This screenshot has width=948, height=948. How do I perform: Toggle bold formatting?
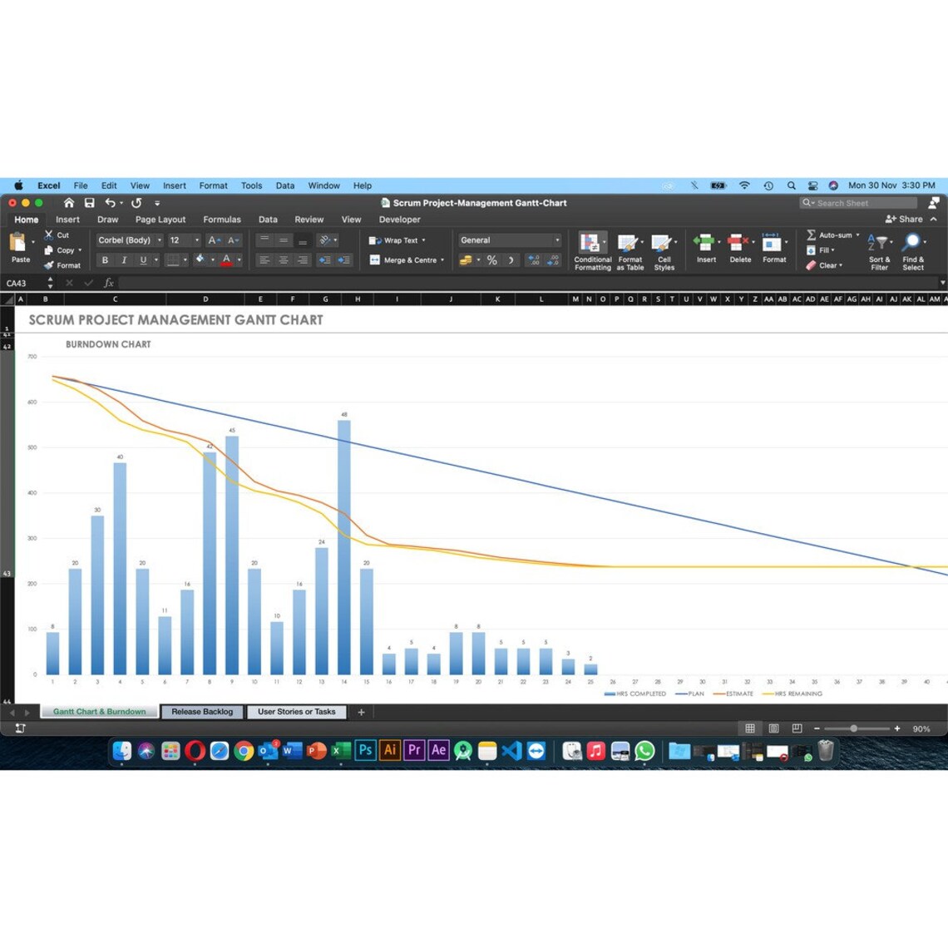(105, 259)
